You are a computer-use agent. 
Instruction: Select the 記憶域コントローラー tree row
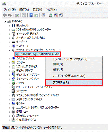[x=27, y=116]
